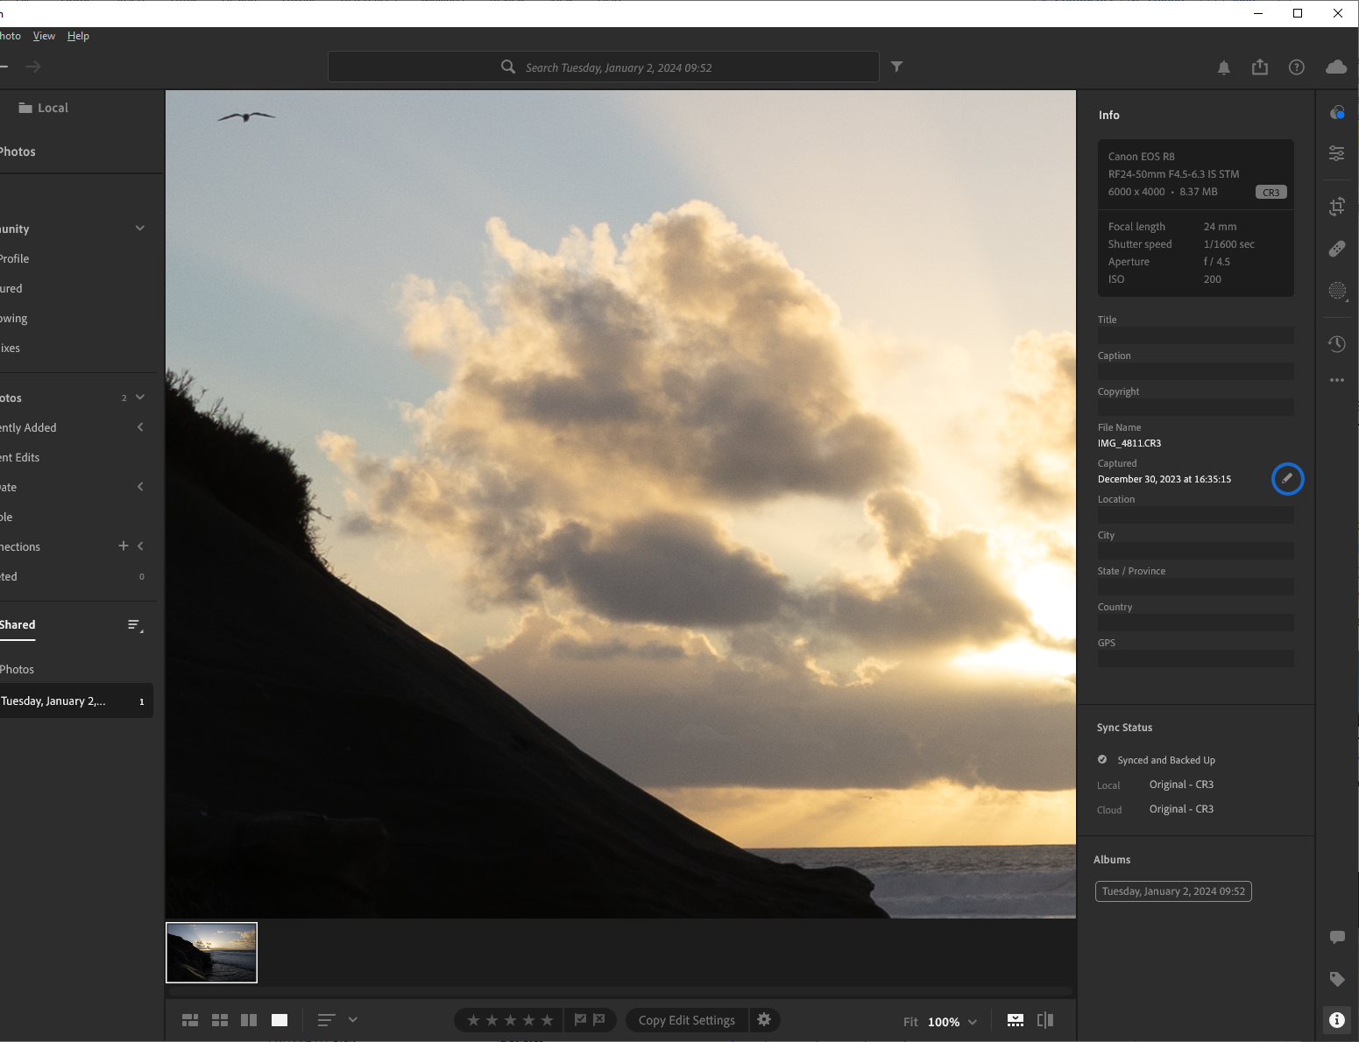Image resolution: width=1359 pixels, height=1042 pixels.
Task: Select the Masking tool
Action: click(1337, 291)
